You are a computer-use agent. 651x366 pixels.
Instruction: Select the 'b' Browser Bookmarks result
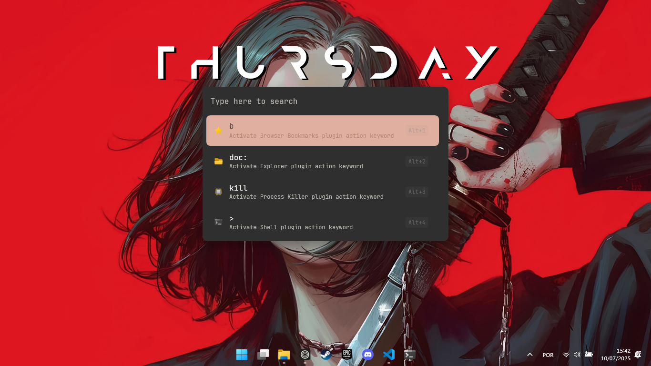coord(323,131)
